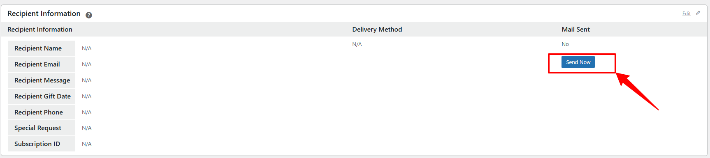Click the Mail Sent column header
710x158 pixels.
(576, 29)
